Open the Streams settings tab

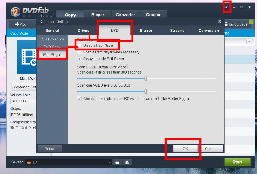(177, 30)
